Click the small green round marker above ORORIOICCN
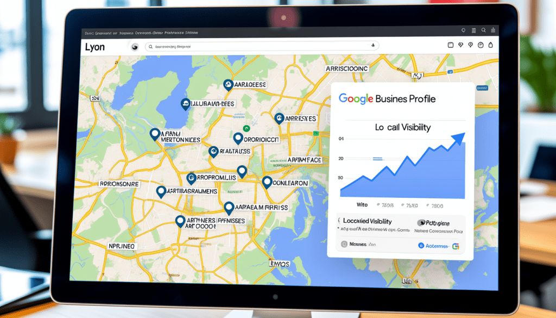Image resolution: width=556 pixels, height=318 pixels. tap(247, 128)
